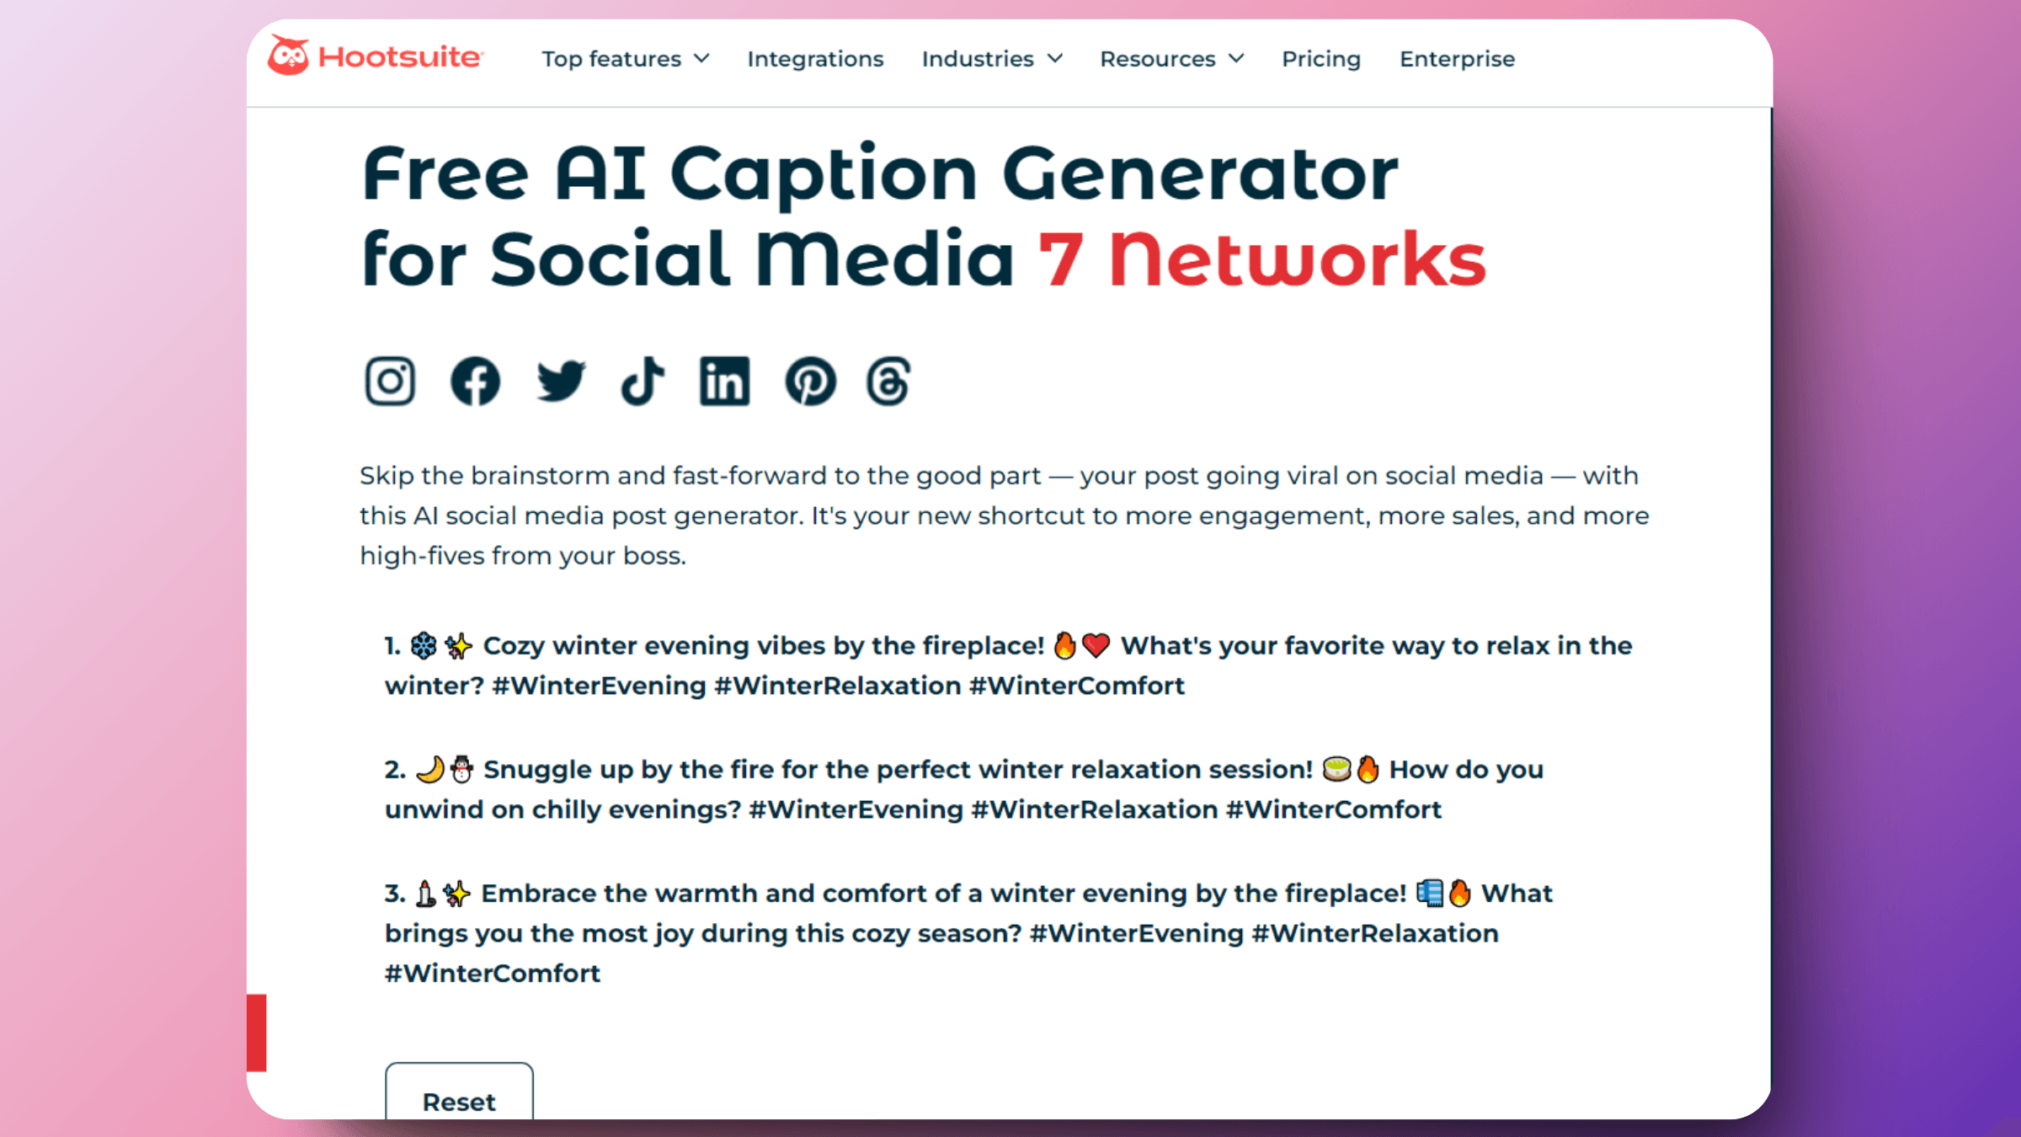Screen dimensions: 2021x1137
Task: Click the Hootsuite owl logo
Action: (289, 56)
